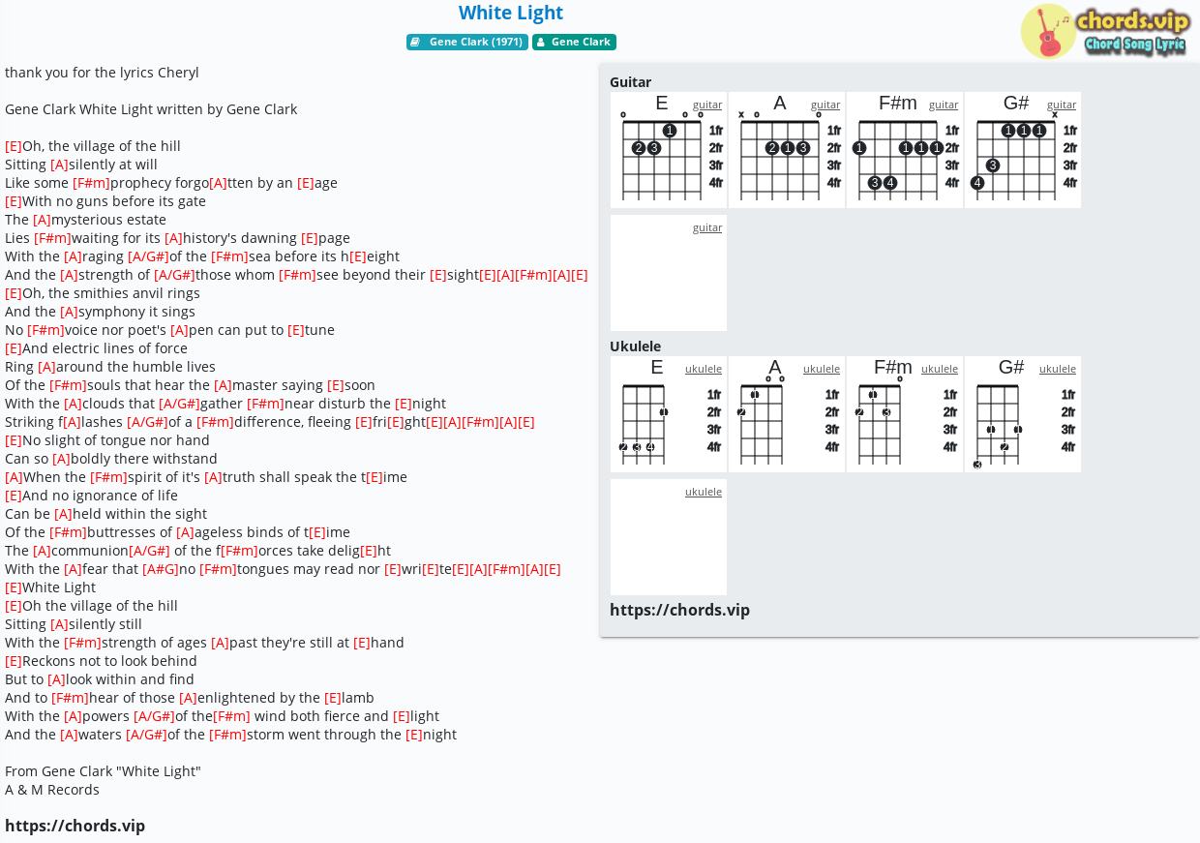Click [A] chord before 'powers'
Screen dimensions: 1200x843
pyautogui.click(x=73, y=716)
